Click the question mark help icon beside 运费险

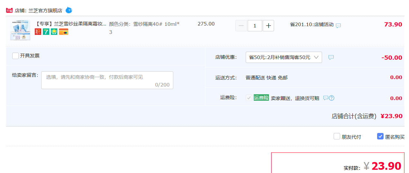point(332,98)
